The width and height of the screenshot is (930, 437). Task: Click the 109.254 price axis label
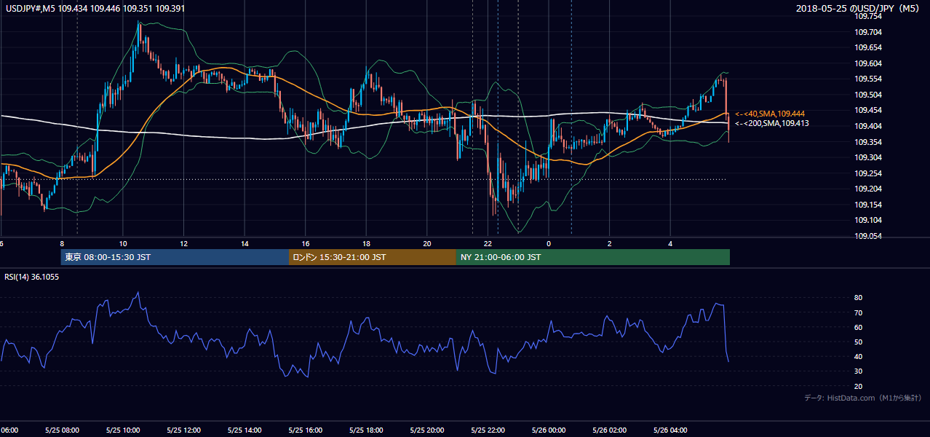[868, 173]
